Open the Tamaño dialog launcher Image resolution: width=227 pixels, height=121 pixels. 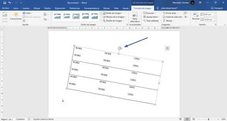click(x=216, y=25)
